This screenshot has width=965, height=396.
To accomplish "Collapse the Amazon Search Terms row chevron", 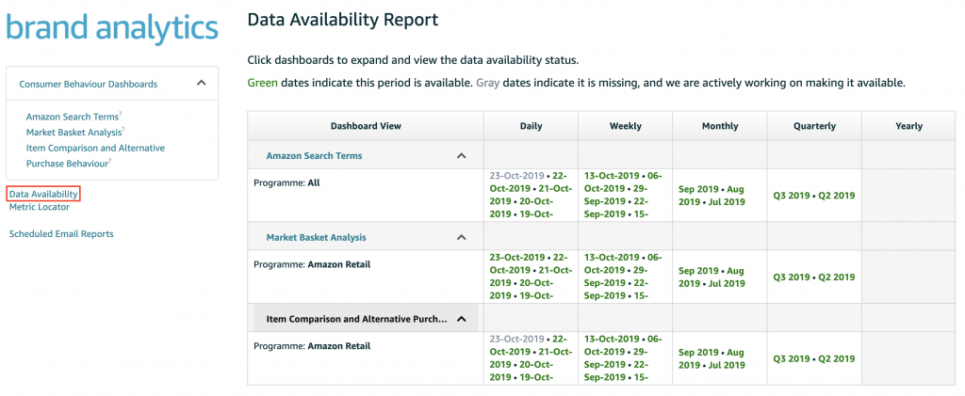I will tap(462, 156).
